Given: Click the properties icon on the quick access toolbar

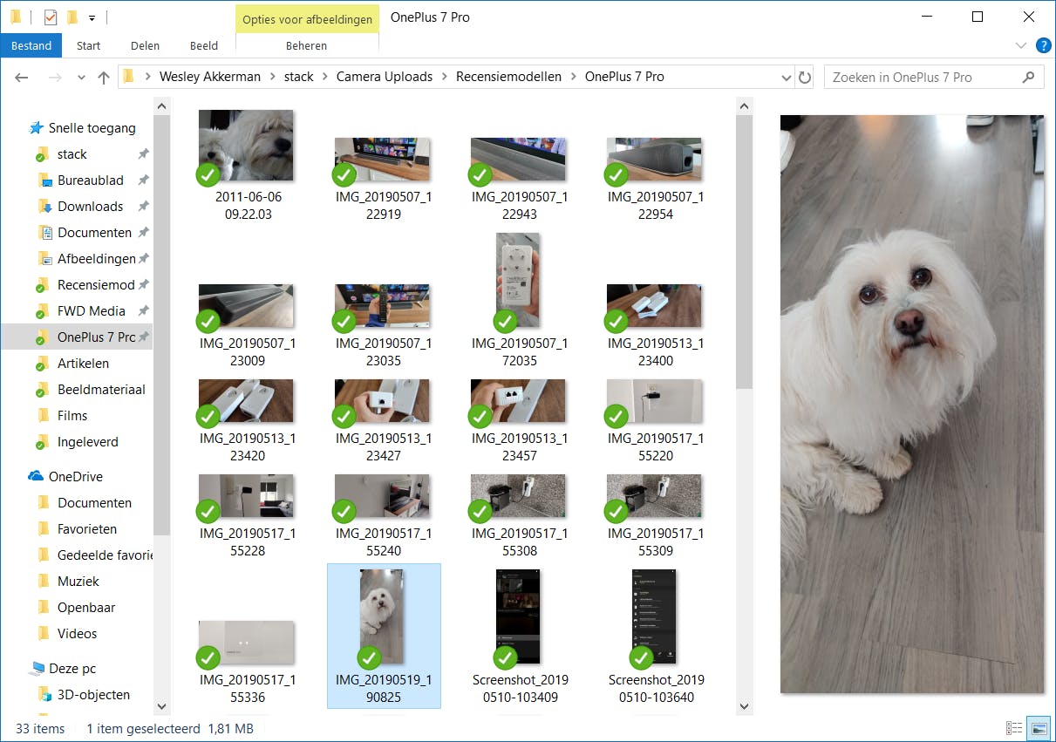Looking at the screenshot, I should coord(50,17).
